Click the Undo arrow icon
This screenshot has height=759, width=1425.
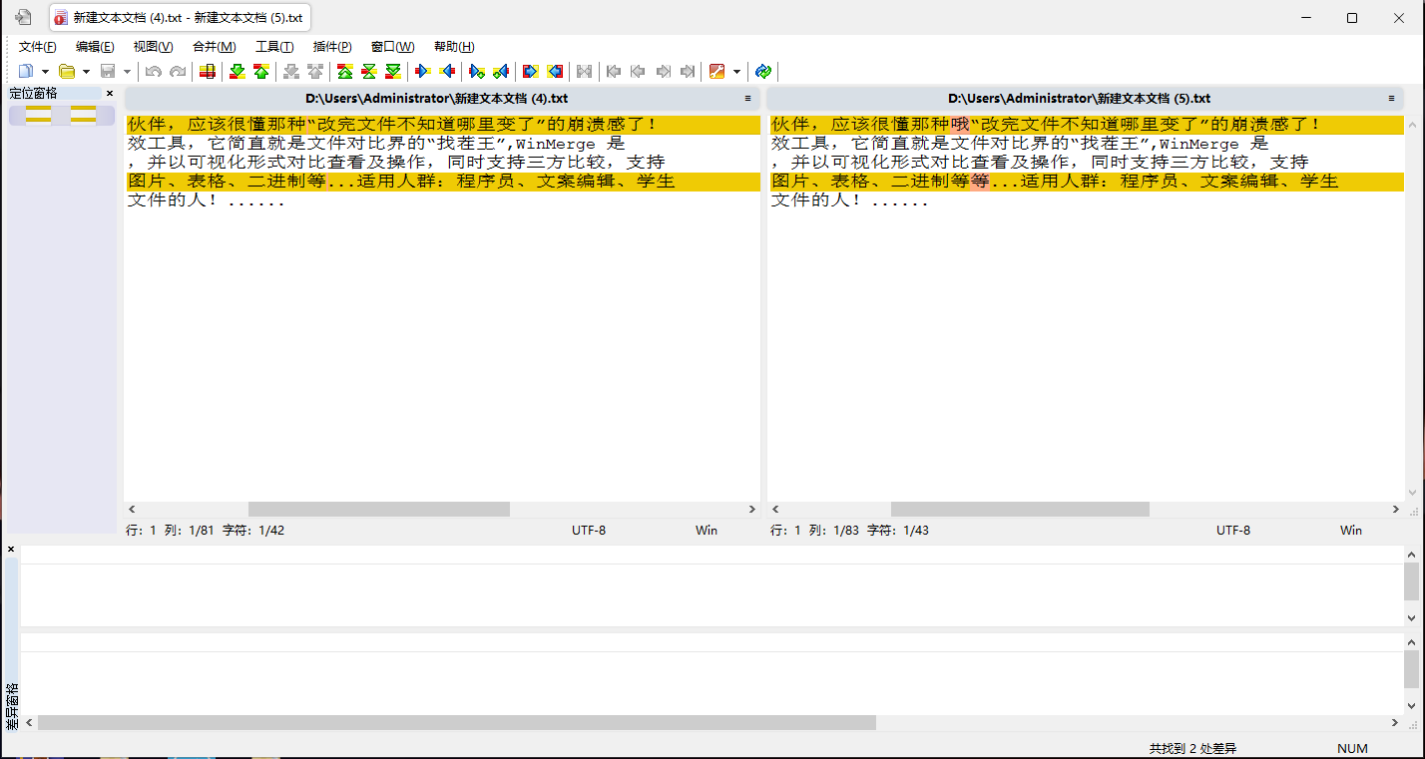[x=154, y=71]
